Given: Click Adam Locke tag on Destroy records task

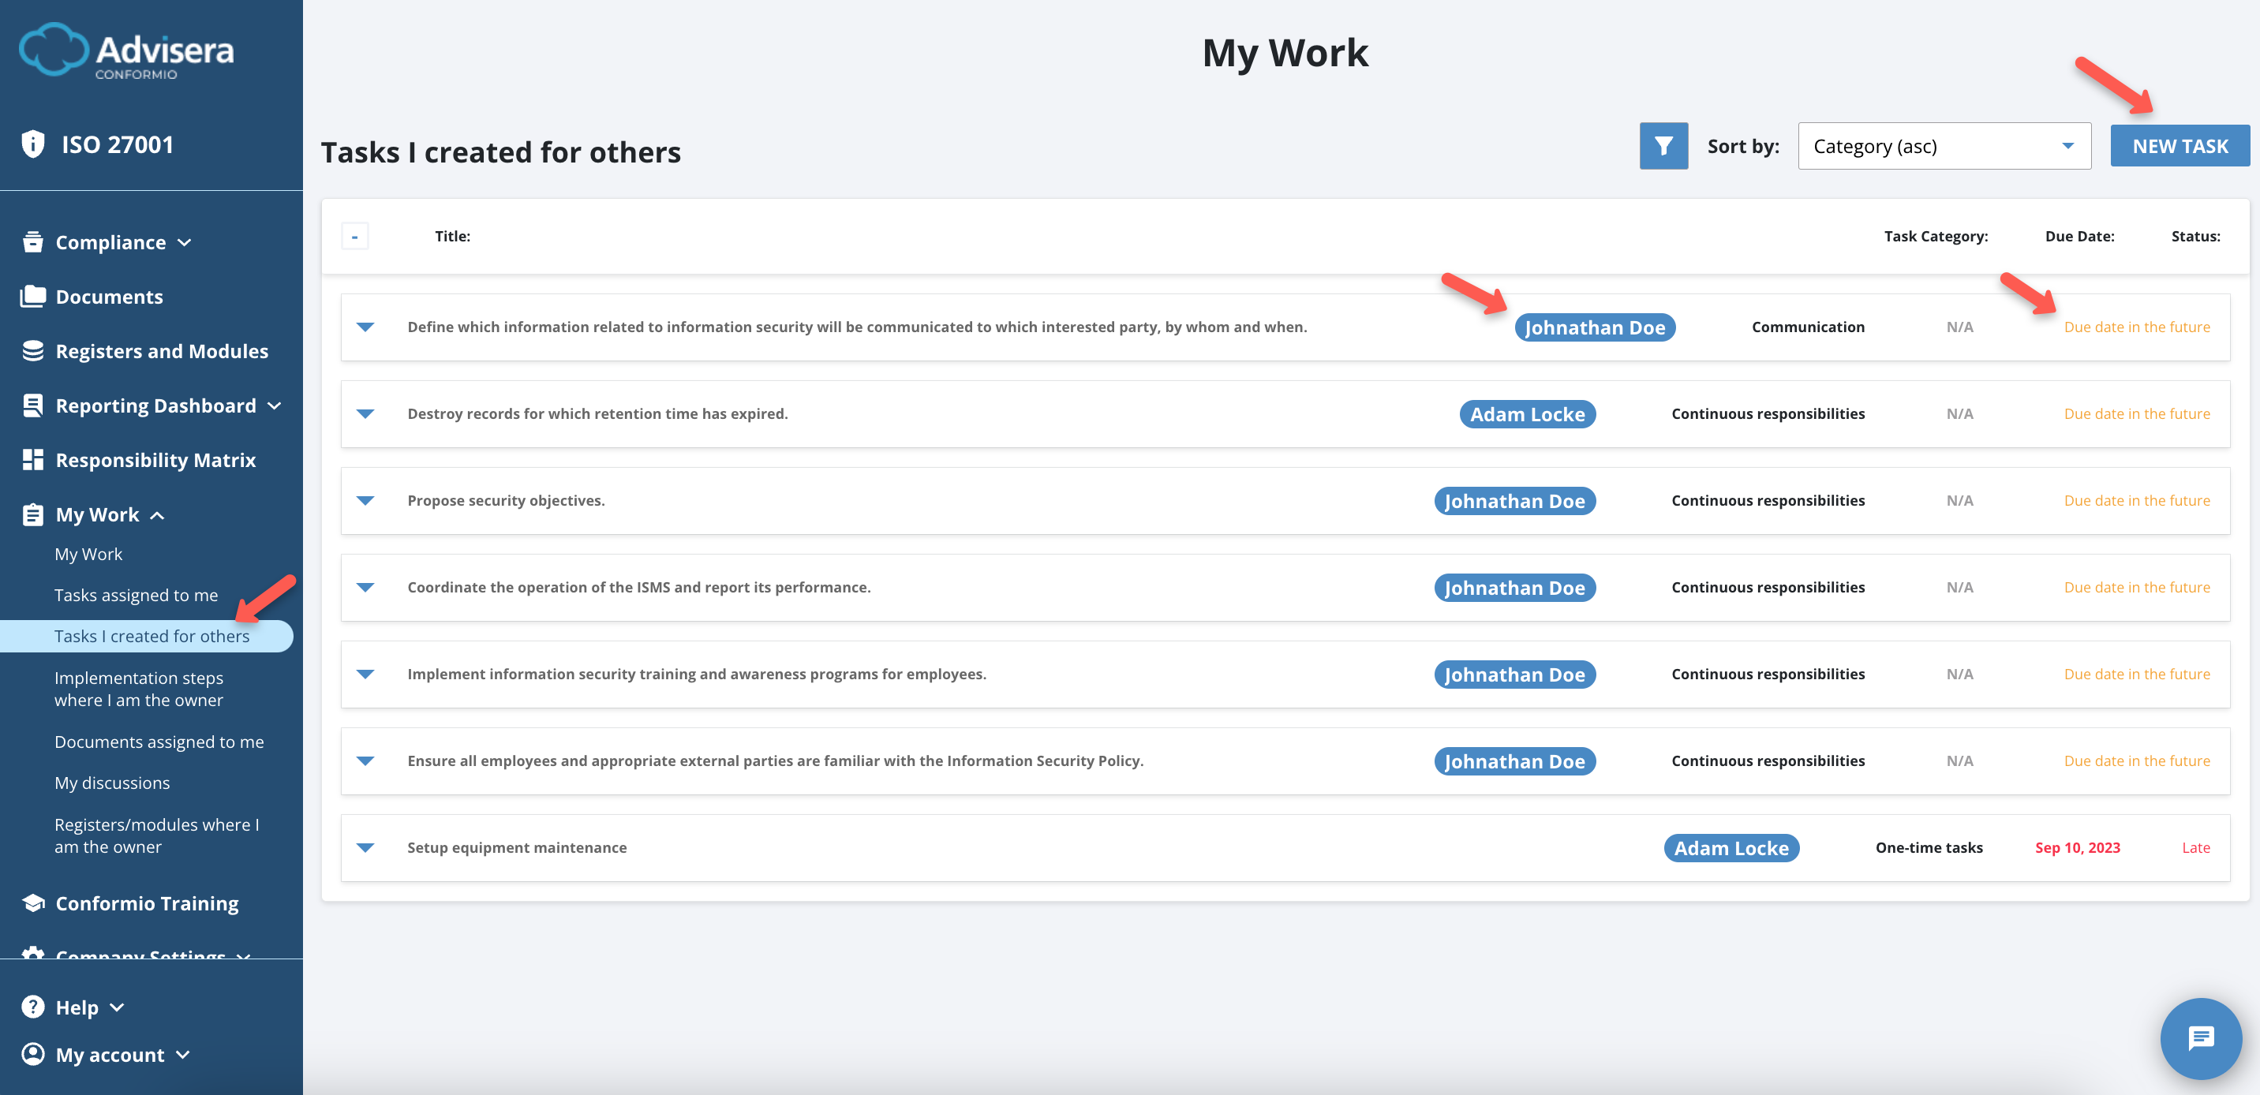Looking at the screenshot, I should (x=1527, y=414).
